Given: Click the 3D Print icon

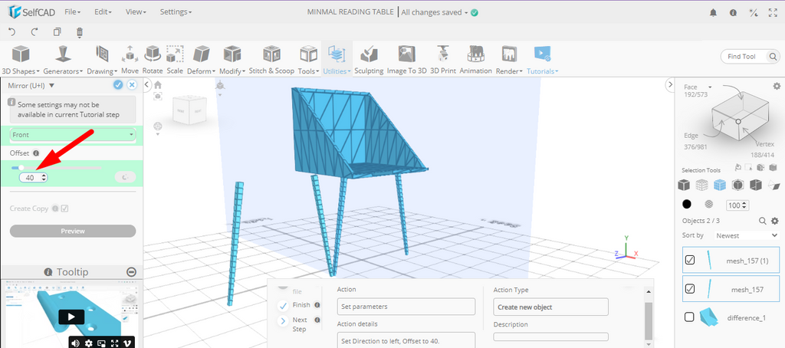Looking at the screenshot, I should pyautogui.click(x=443, y=60).
